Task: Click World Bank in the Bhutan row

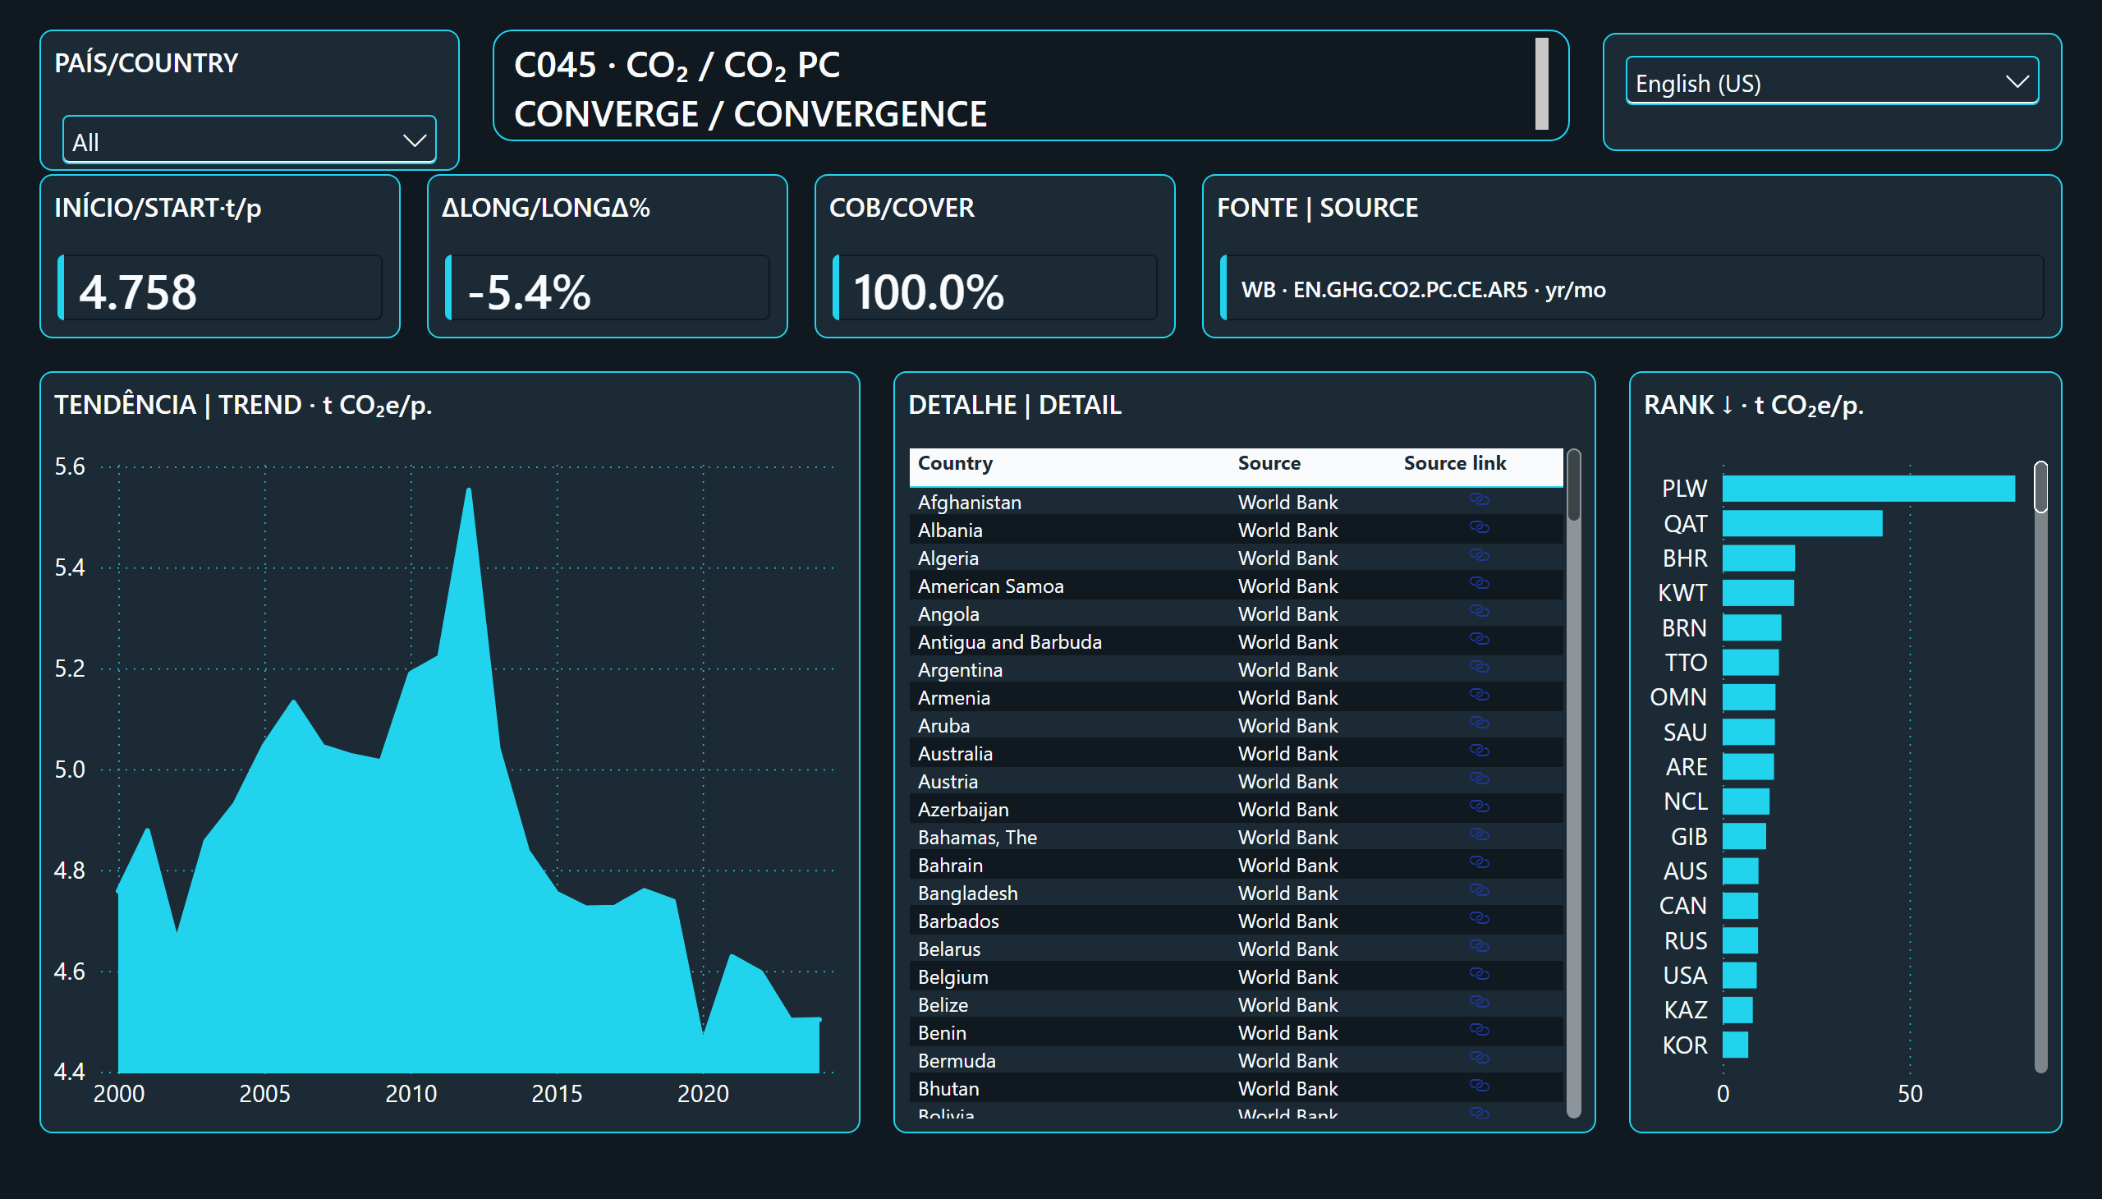Action: tap(1287, 1089)
